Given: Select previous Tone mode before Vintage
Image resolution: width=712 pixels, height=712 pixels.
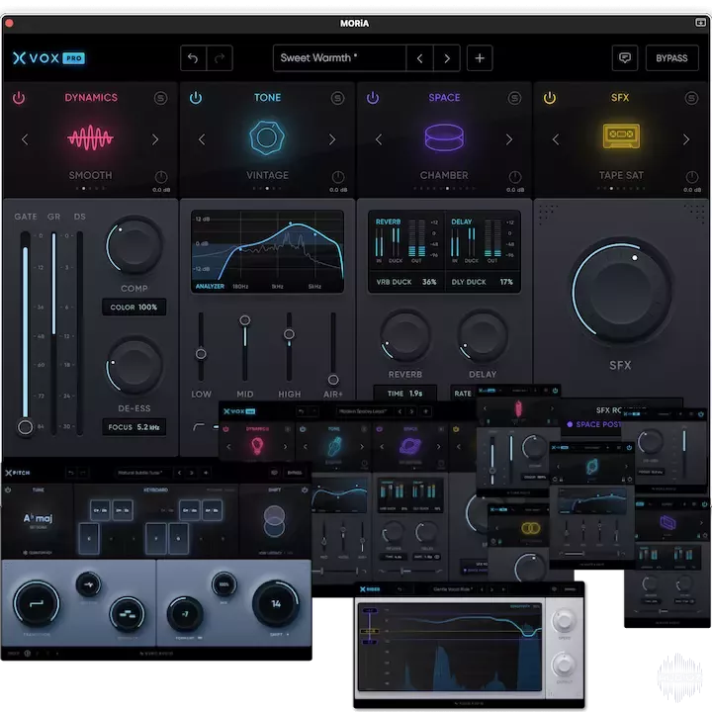Looking at the screenshot, I should [x=202, y=139].
